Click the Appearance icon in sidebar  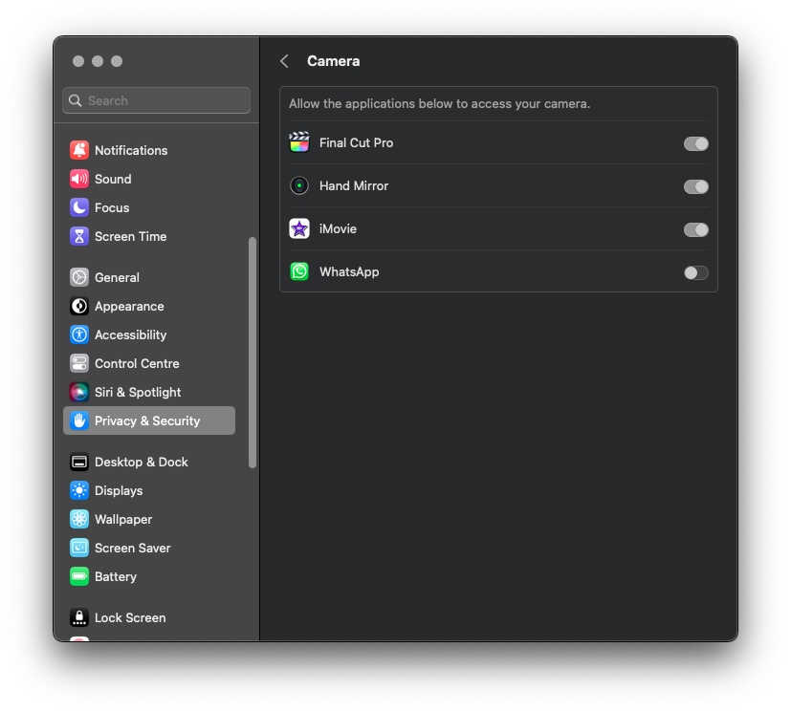(79, 306)
